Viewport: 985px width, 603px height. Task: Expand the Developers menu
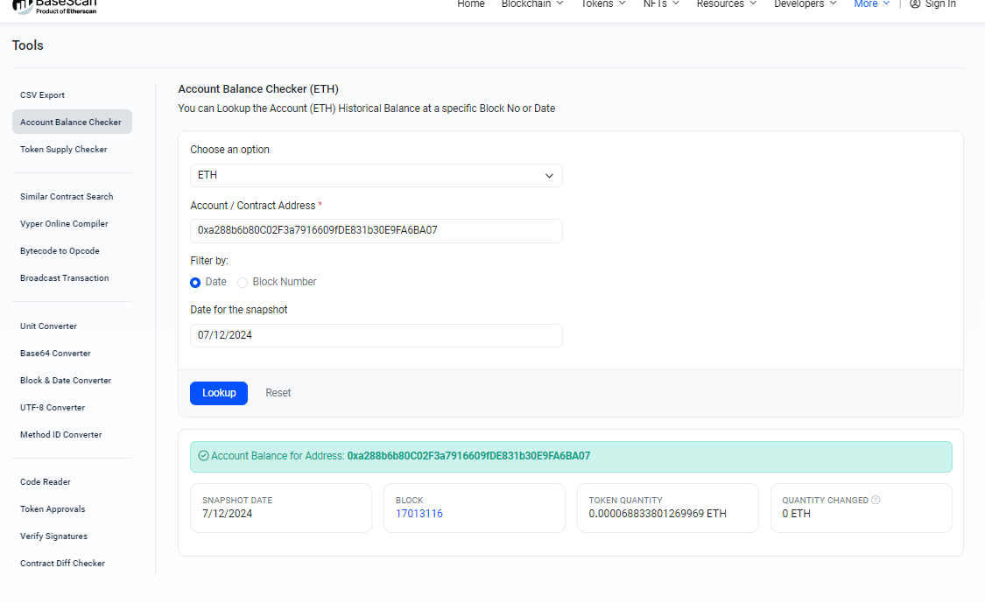tap(806, 4)
